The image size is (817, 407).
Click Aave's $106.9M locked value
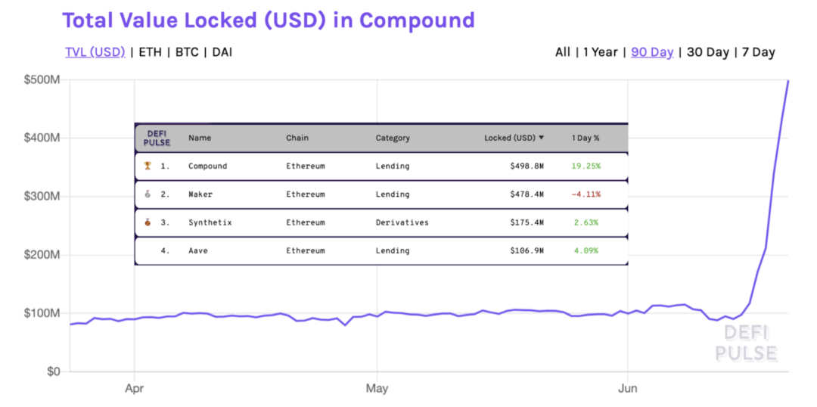(x=527, y=250)
